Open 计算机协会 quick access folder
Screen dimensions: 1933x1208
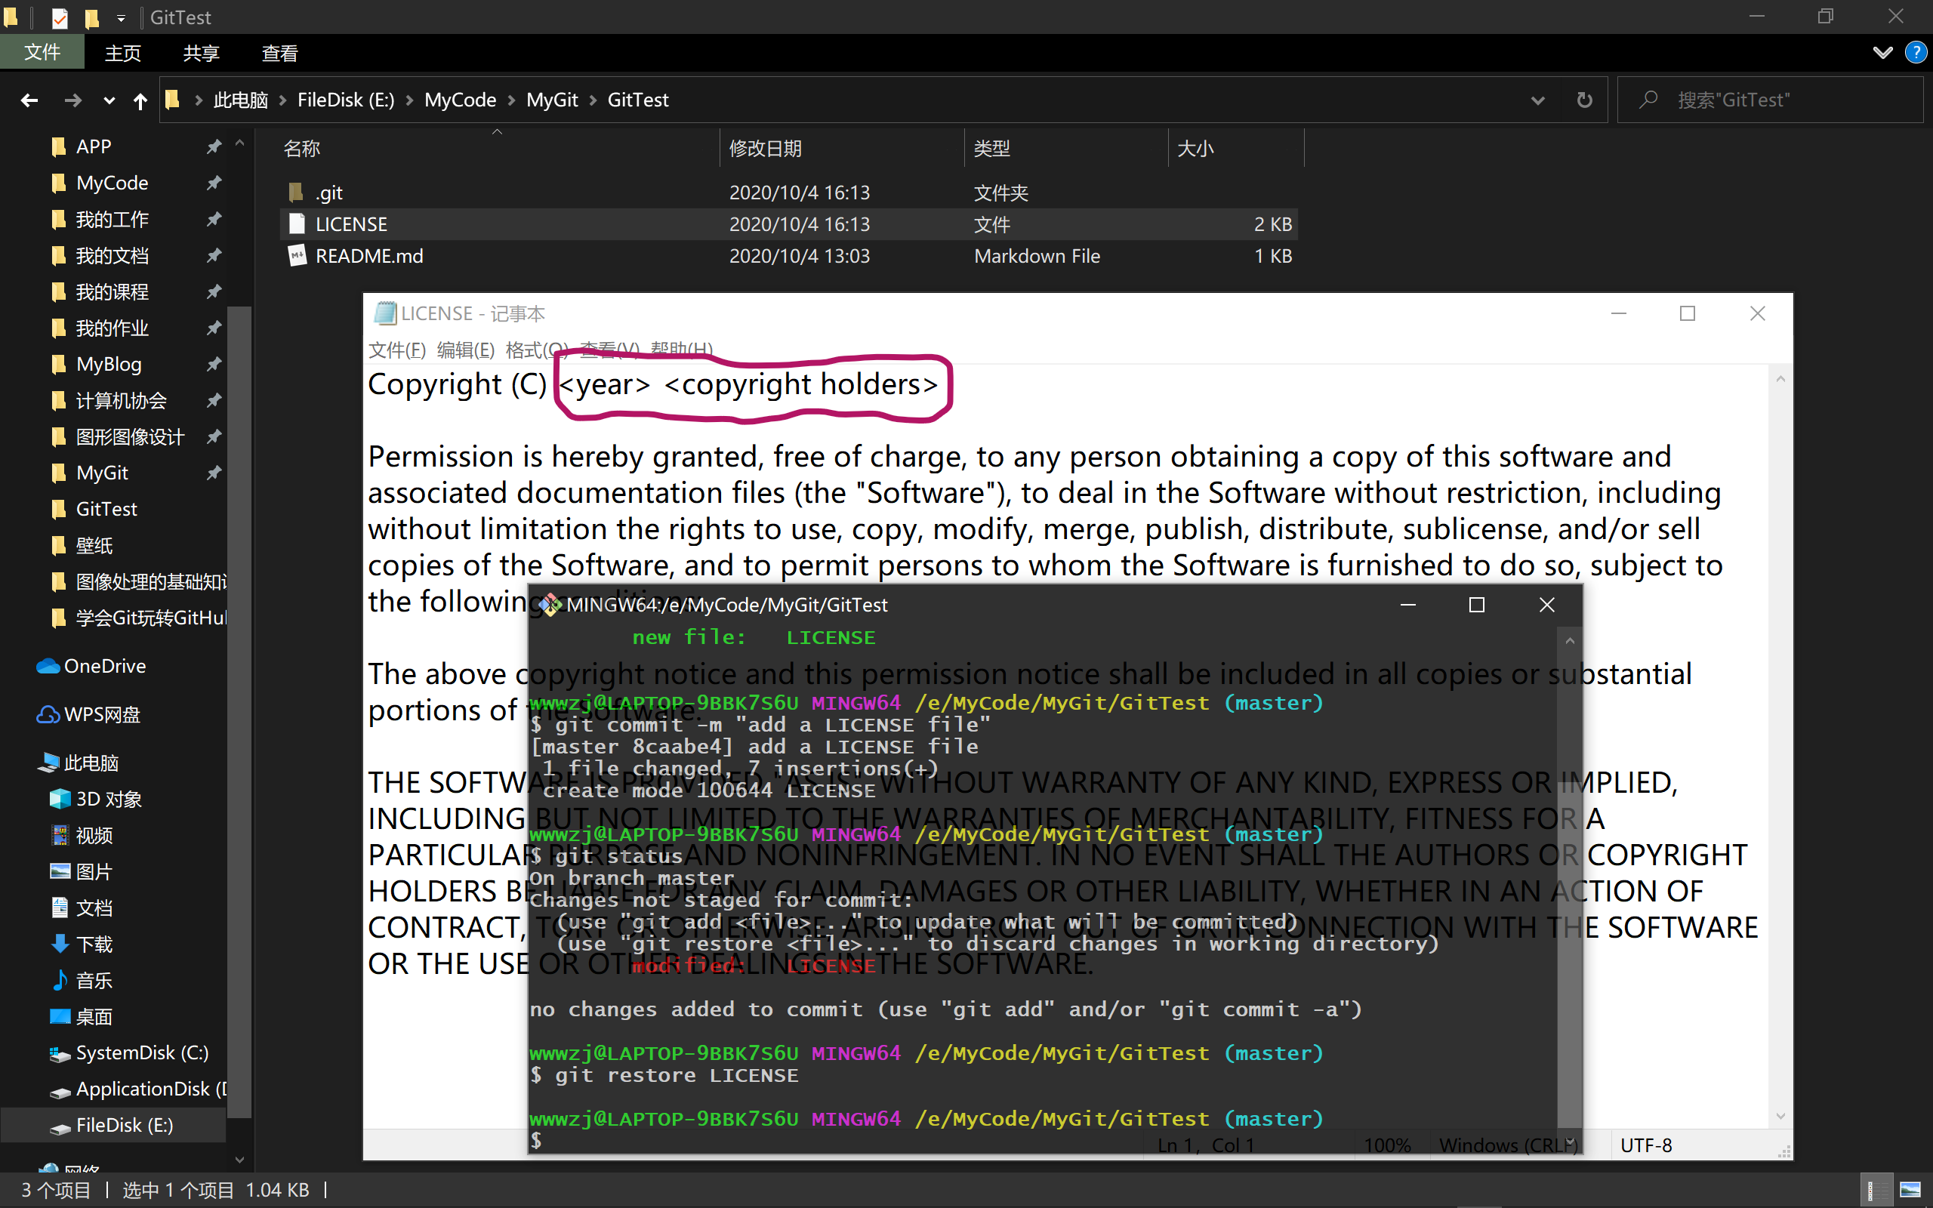coord(121,400)
